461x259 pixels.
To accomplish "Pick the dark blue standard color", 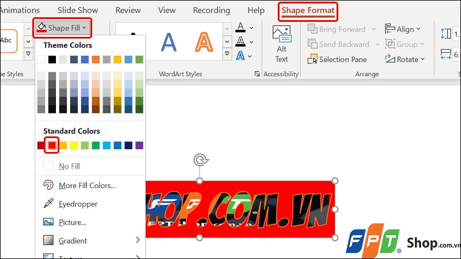I will (128, 145).
